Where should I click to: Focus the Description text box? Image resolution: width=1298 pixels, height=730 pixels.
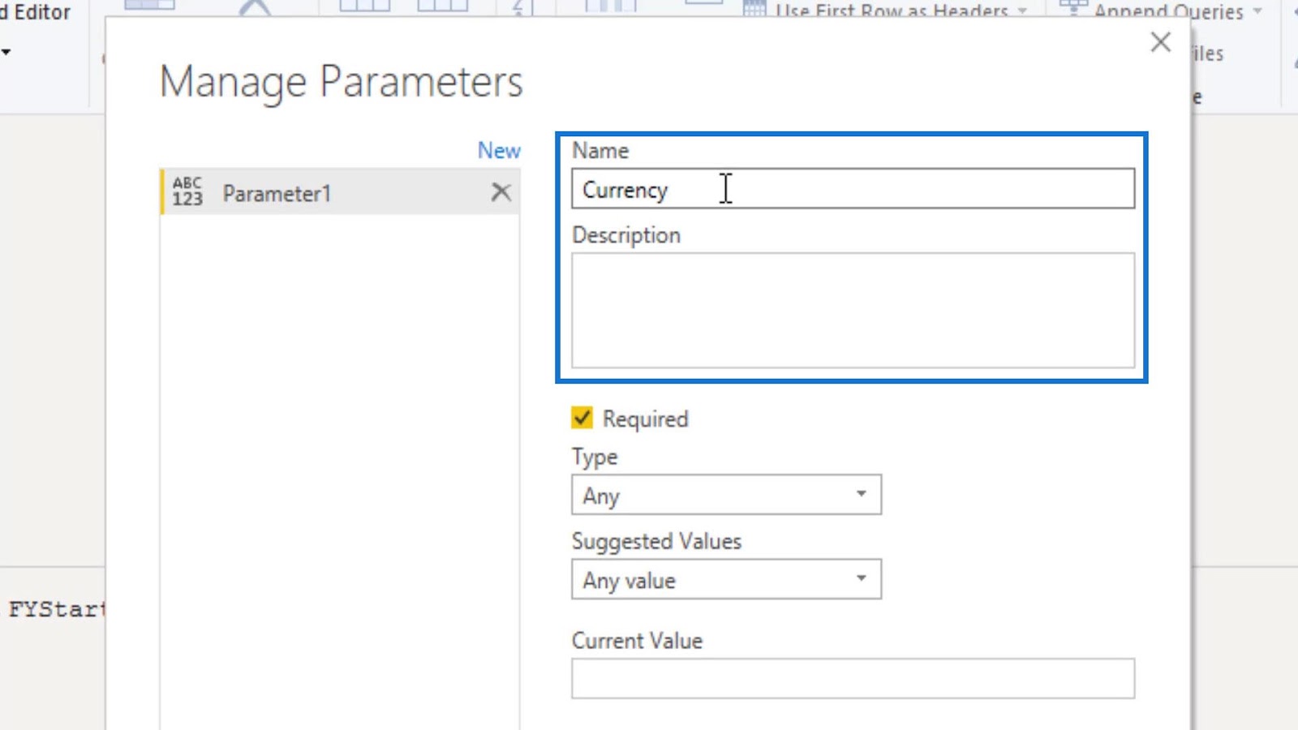[x=852, y=310]
